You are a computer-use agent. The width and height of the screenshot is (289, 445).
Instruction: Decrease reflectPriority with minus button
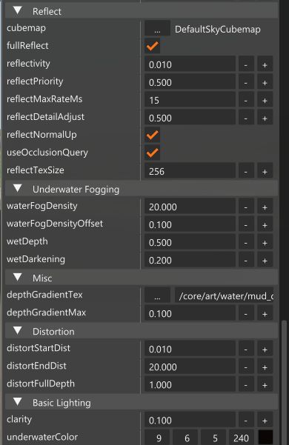[246, 82]
